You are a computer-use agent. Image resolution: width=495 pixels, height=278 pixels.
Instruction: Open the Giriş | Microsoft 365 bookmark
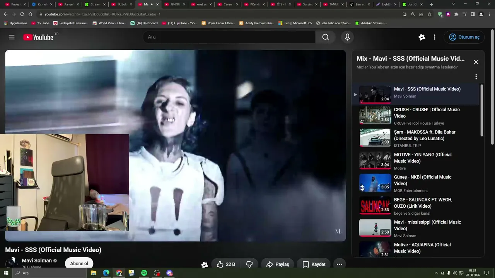295,23
